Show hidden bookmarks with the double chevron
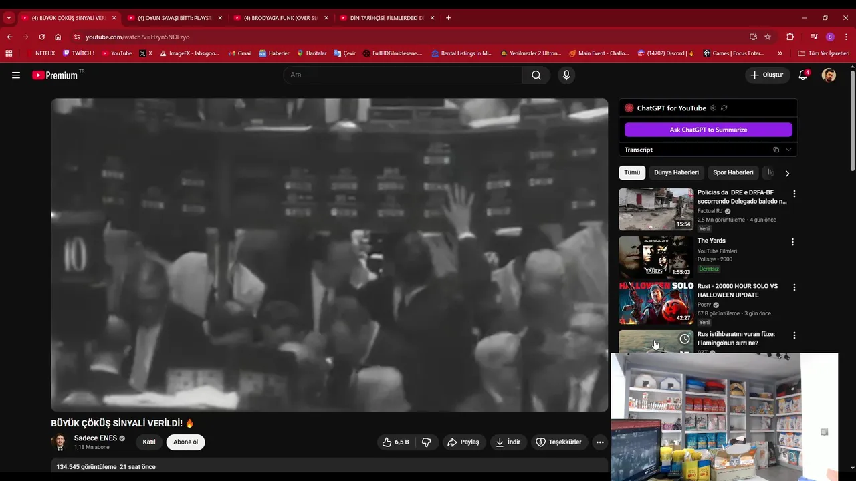 780,53
